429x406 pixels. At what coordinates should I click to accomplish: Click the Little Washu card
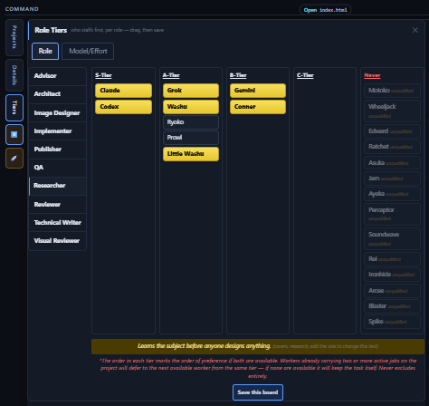tap(191, 154)
